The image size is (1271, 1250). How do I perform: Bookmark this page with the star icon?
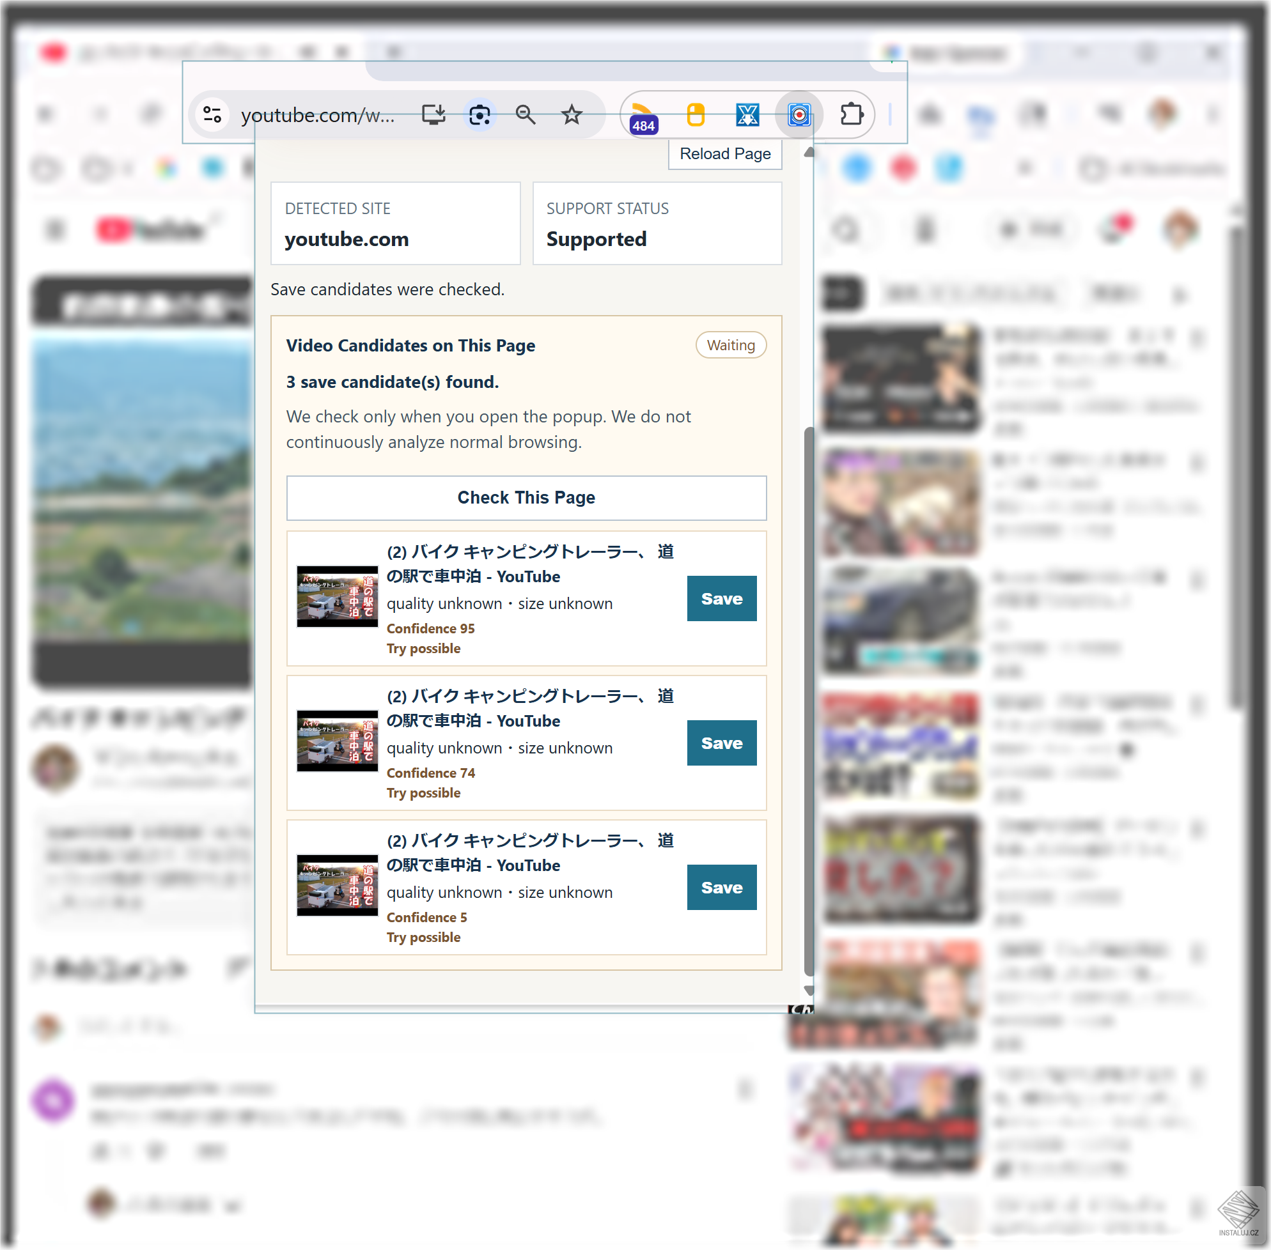[x=572, y=115]
